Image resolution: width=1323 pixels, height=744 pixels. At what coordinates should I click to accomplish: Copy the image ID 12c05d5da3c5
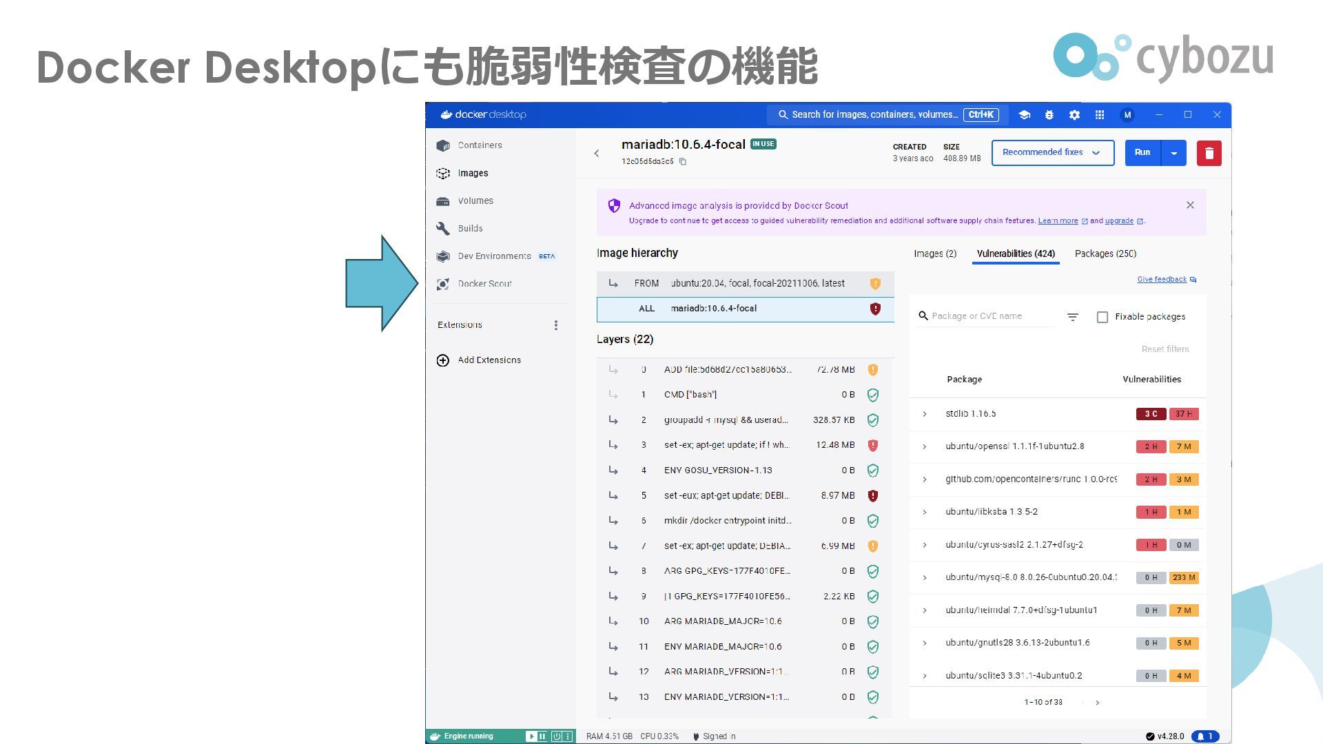click(x=683, y=162)
